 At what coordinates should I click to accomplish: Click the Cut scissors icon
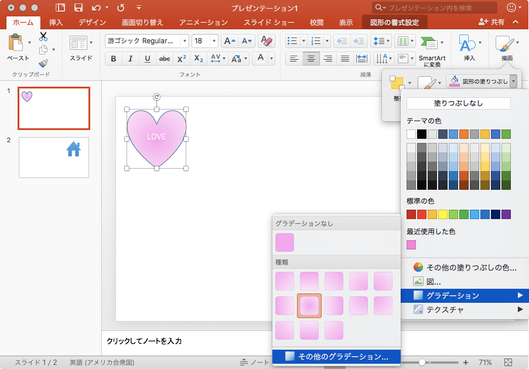43,37
